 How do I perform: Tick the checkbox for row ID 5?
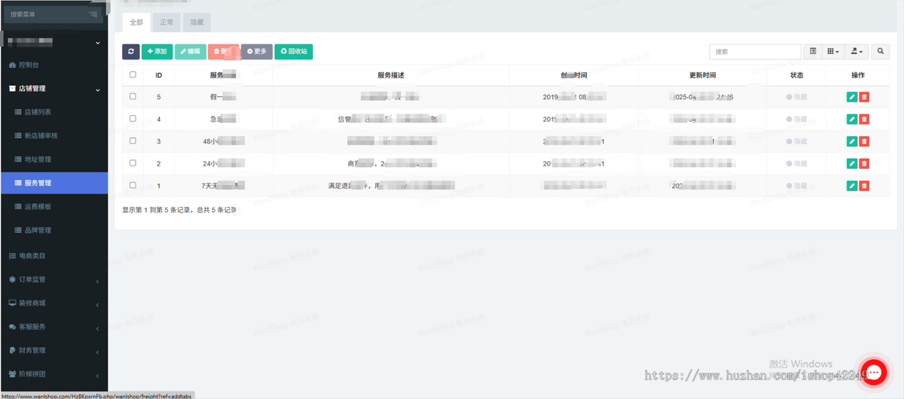click(x=133, y=96)
